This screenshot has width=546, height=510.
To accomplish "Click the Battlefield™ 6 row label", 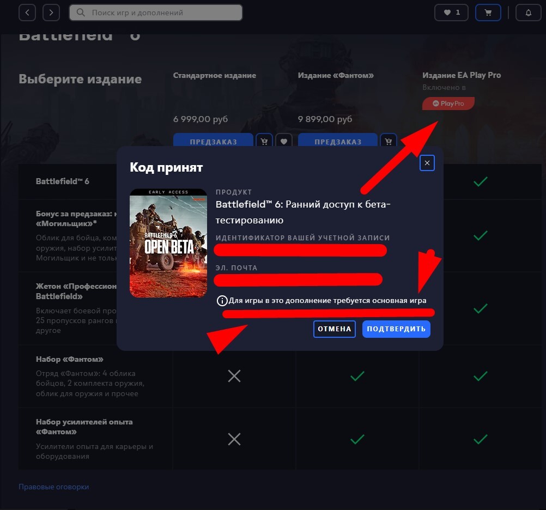I will coord(62,181).
